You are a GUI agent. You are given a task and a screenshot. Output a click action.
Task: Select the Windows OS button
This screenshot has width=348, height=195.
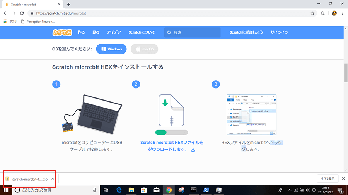click(111, 49)
